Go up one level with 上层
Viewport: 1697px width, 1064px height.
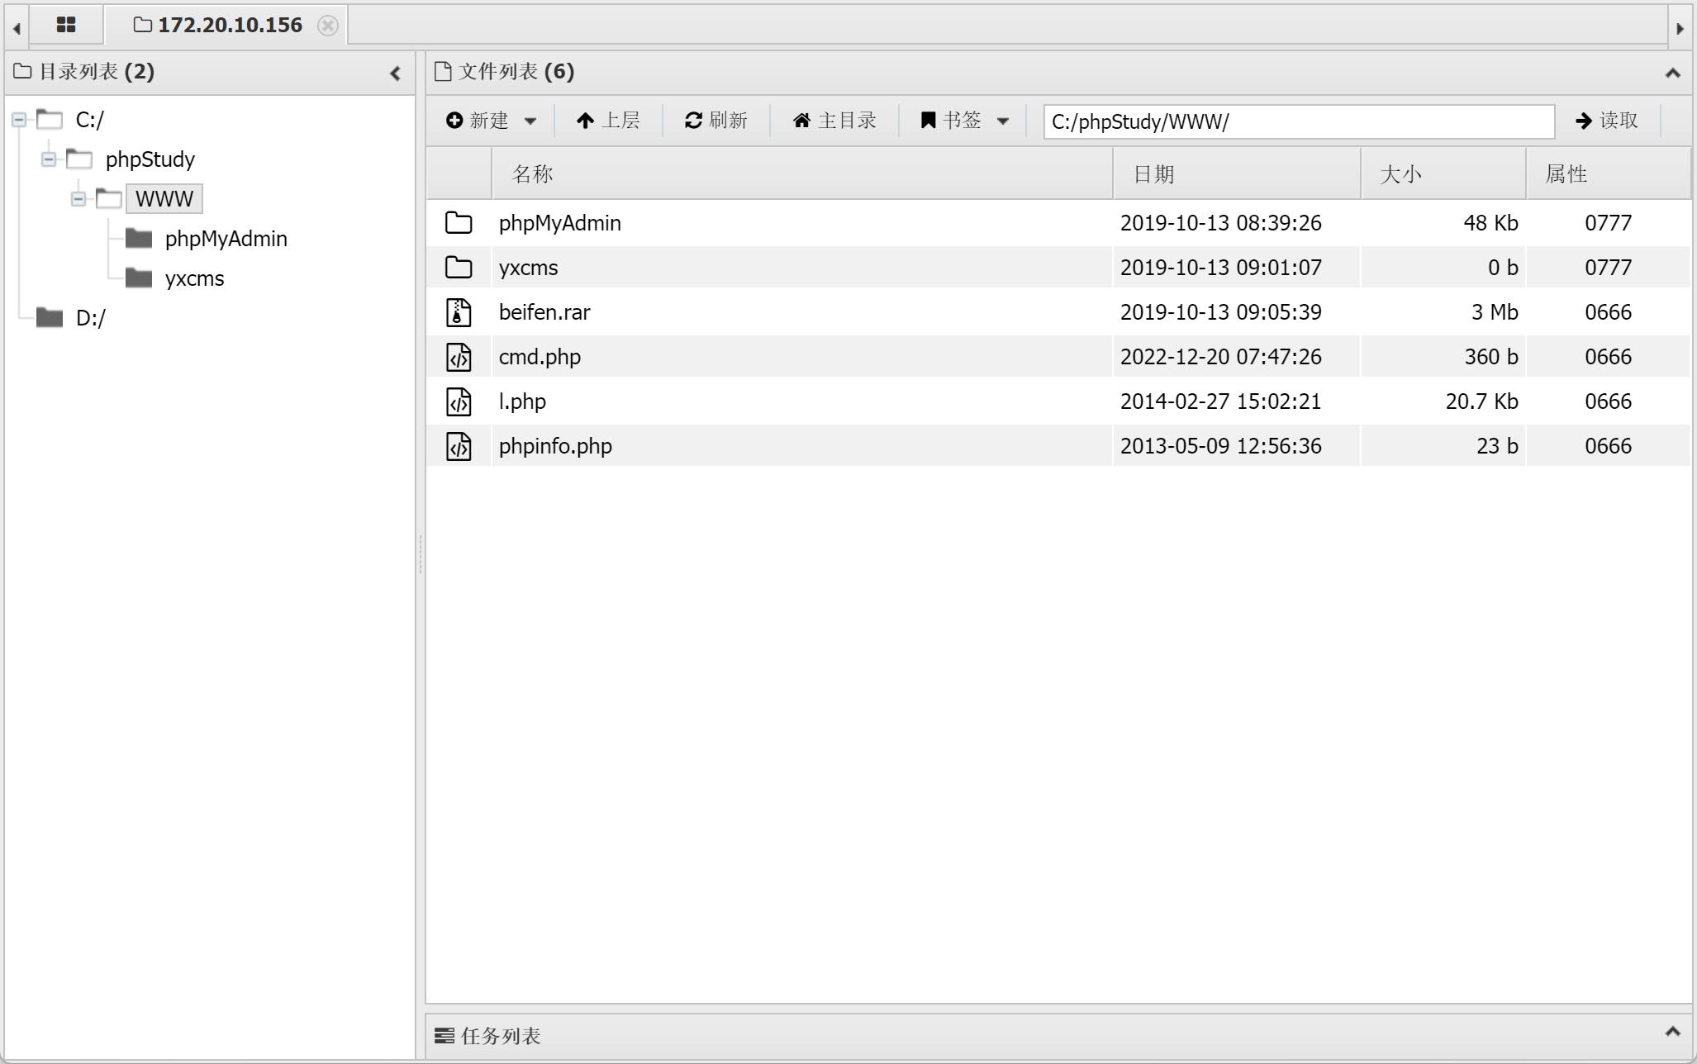coord(608,121)
